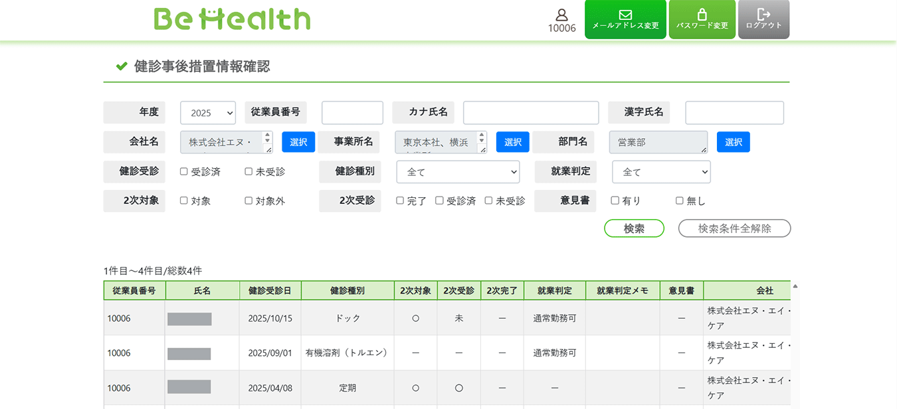
Task: Click the 健診受診日 column header
Action: (270, 291)
